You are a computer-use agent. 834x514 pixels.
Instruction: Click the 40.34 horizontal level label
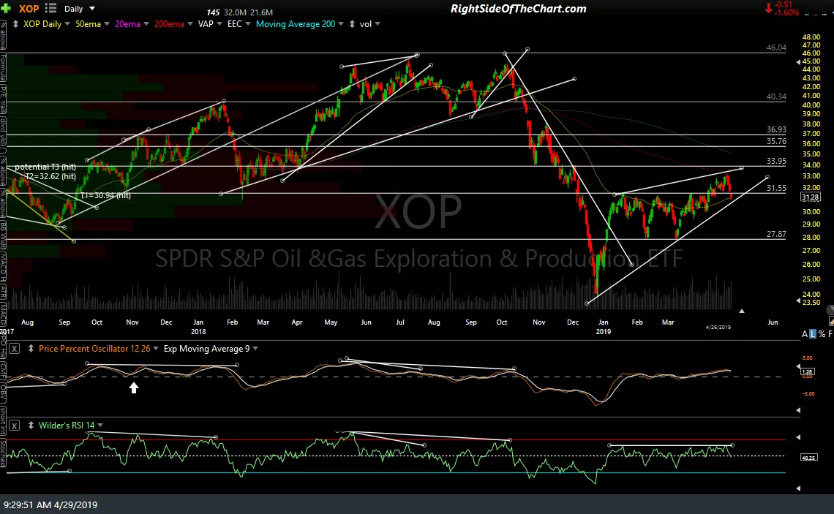coord(776,97)
